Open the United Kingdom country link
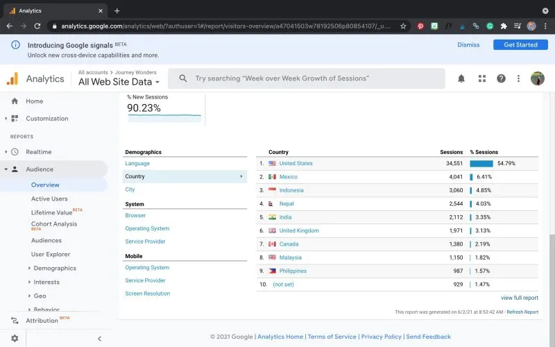Image resolution: width=555 pixels, height=347 pixels. click(299, 230)
